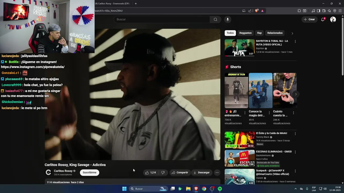
Task: Open the taskbar volume control
Action: pyautogui.click(x=325, y=189)
